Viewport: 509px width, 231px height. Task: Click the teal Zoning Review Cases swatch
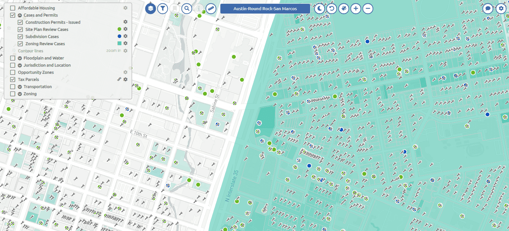(119, 44)
